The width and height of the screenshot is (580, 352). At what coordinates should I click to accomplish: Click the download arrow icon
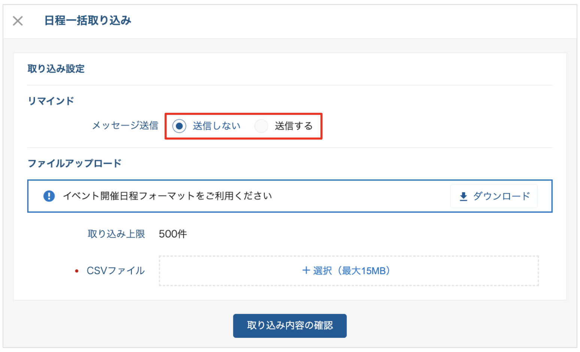pyautogui.click(x=463, y=196)
